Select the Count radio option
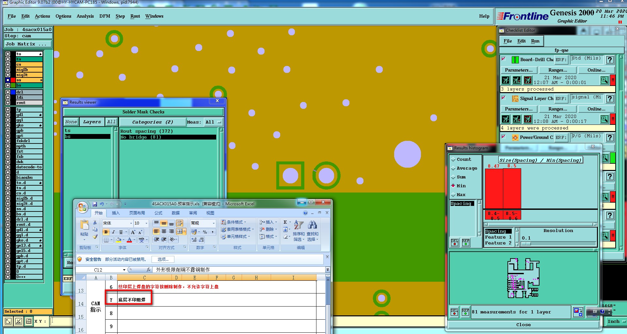Image resolution: width=627 pixels, height=334 pixels. [x=453, y=159]
